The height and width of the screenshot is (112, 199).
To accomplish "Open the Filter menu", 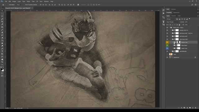I will [x=33, y=1].
